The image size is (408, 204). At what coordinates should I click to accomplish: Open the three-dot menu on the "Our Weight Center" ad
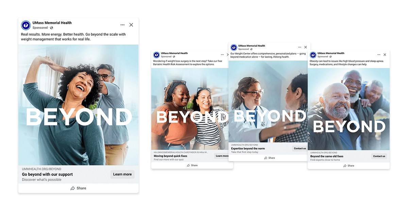(x=300, y=47)
